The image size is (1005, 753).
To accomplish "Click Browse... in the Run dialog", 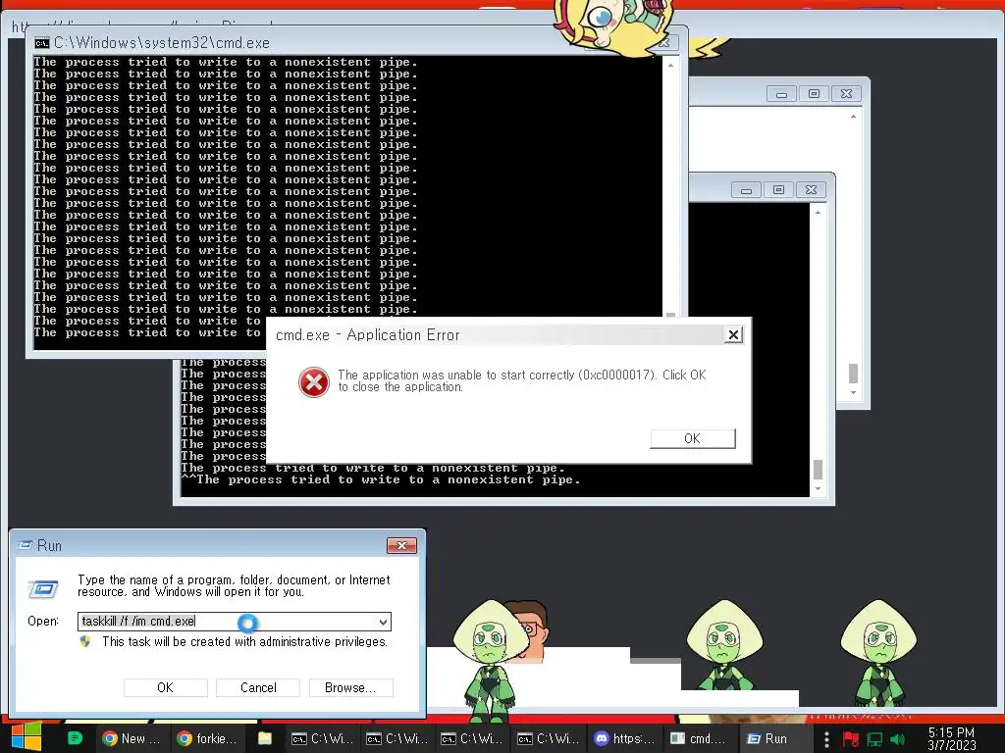I will point(350,687).
